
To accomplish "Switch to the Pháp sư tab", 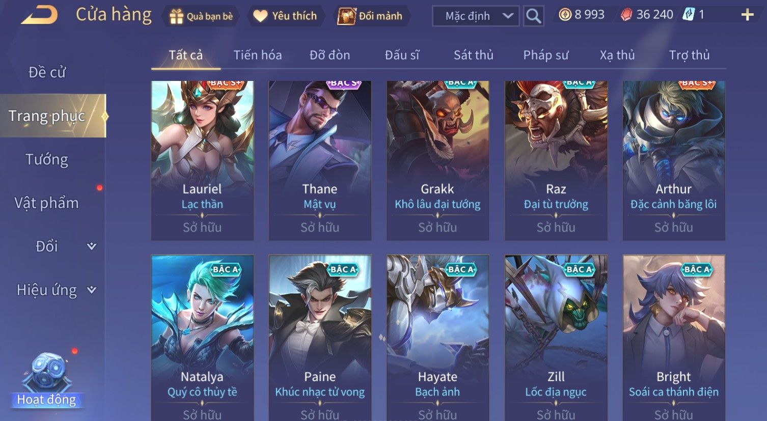I will pos(545,55).
